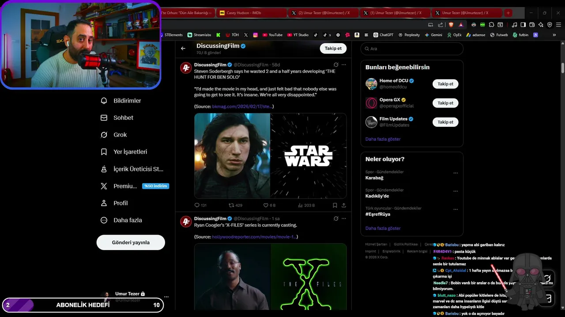565x317 pixels.
Task: Open more options on the X-Files post
Action: coord(344,218)
